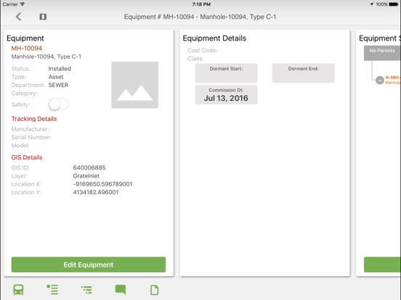
Task: Select Location X value -9169650.596789001
Action: tap(103, 184)
